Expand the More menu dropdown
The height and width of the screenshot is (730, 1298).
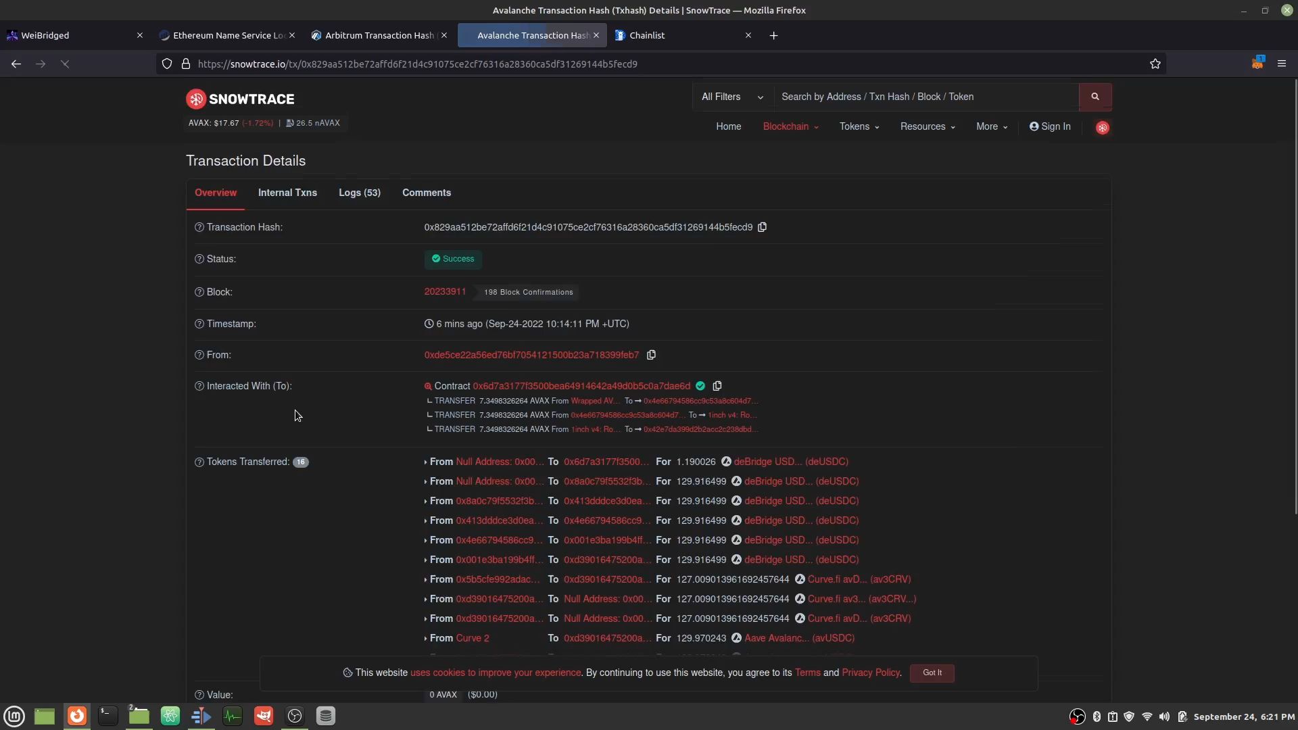(991, 126)
